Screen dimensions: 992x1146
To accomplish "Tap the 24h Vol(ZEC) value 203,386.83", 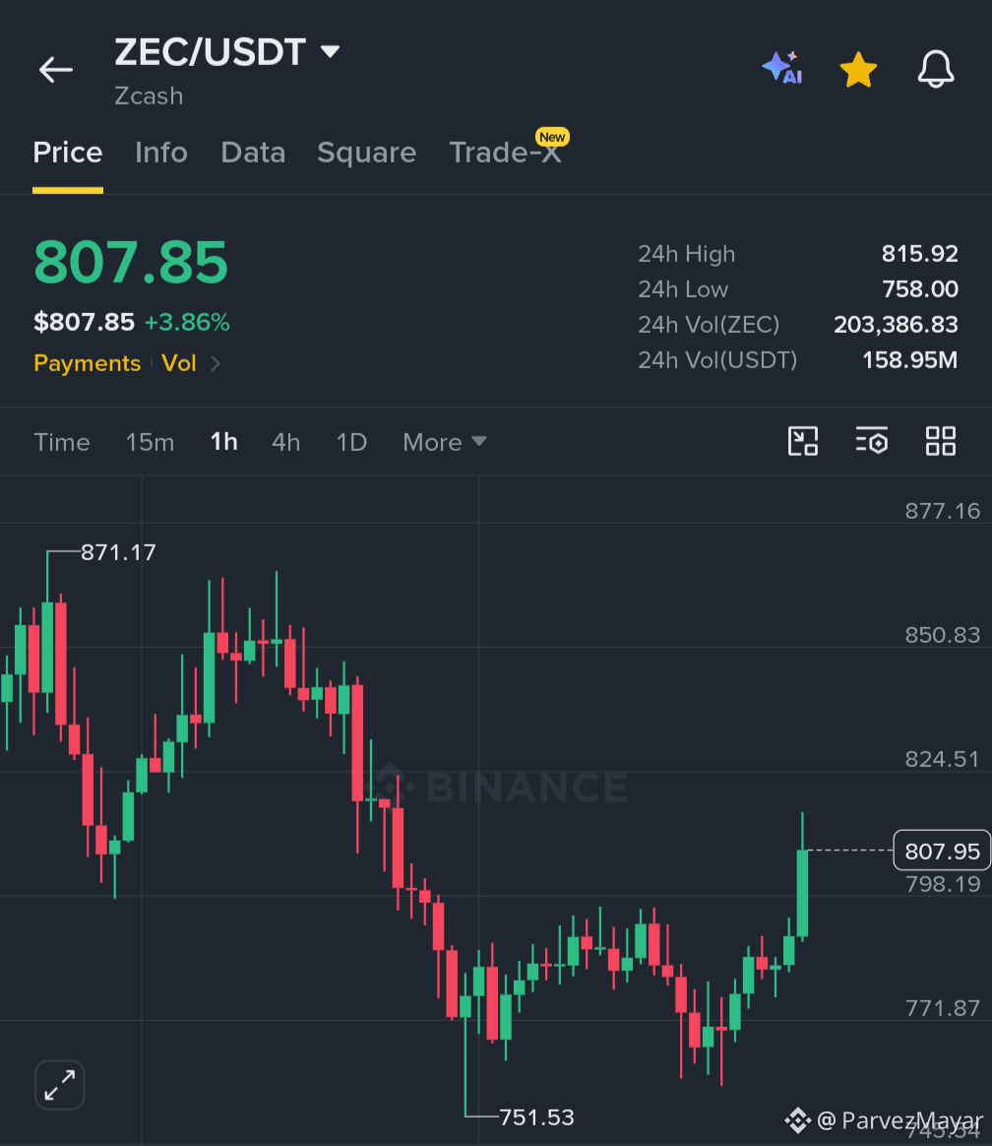I will pyautogui.click(x=896, y=324).
